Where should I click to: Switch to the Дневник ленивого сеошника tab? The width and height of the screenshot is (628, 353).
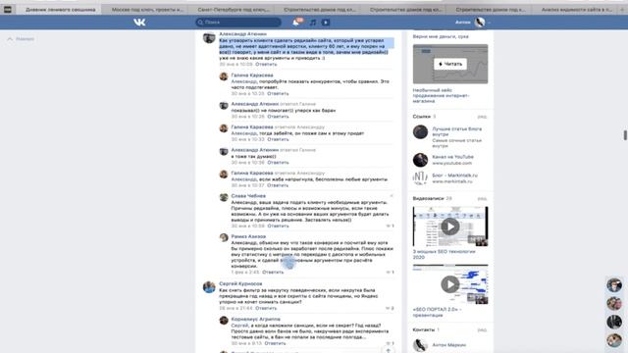[61, 9]
